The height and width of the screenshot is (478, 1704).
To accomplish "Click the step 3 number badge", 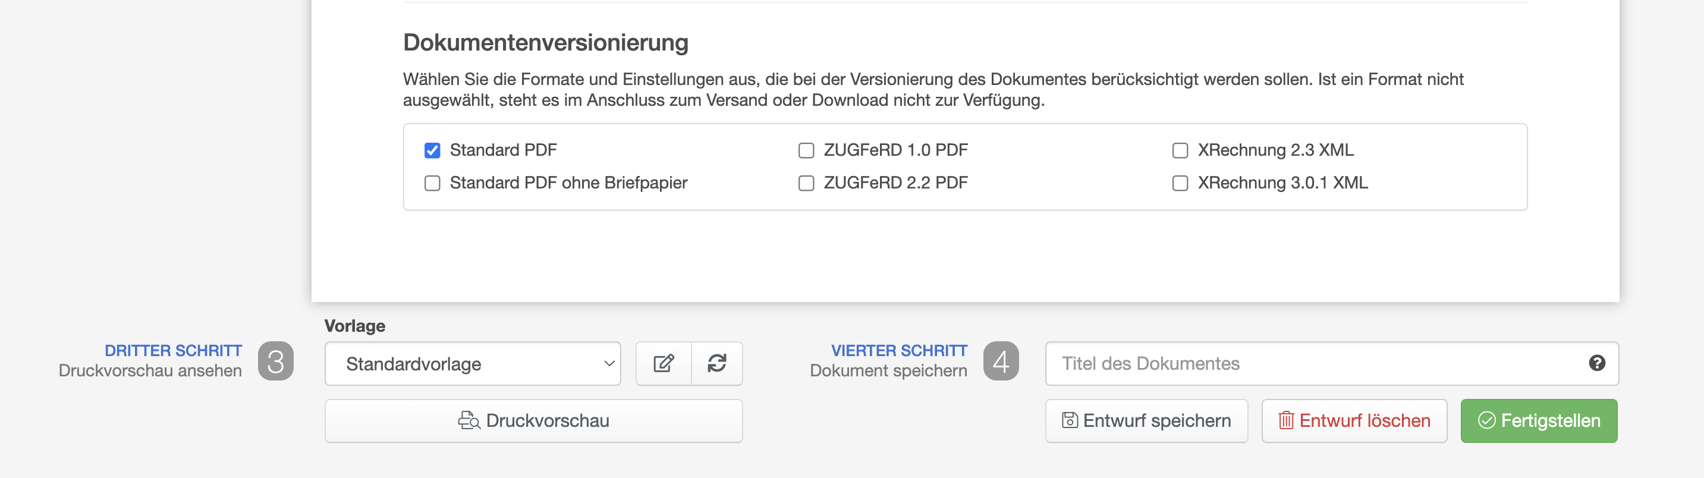I will pyautogui.click(x=276, y=361).
